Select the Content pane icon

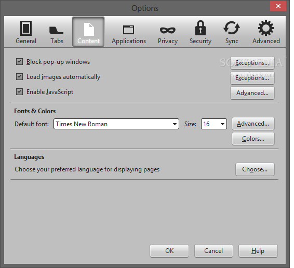pos(88,32)
